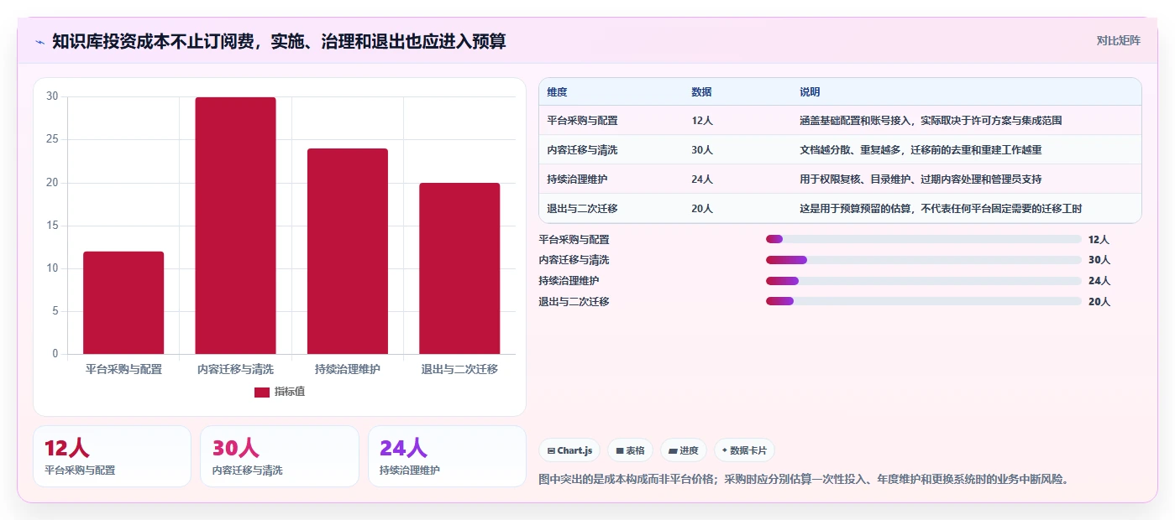Viewport: 1175px width, 520px height.
Task: Click the tallest bar for 内容迁移与清洗
Action: 235,226
